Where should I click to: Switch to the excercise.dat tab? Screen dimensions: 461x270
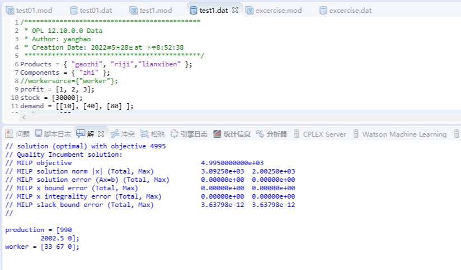click(x=346, y=11)
